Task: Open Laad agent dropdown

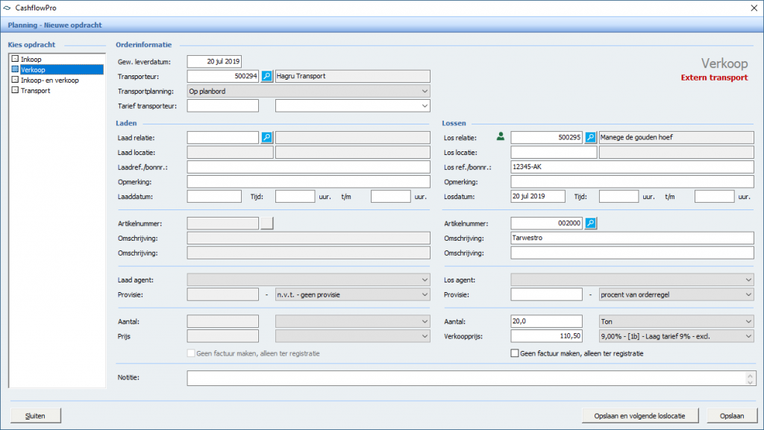Action: tap(308, 279)
